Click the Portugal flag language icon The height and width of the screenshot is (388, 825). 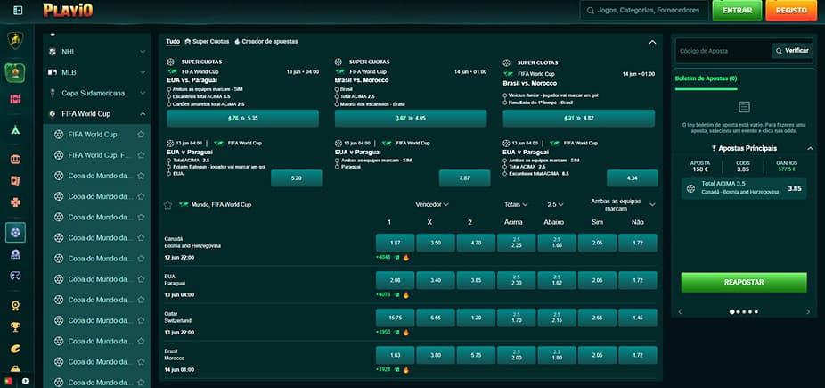coord(7,381)
